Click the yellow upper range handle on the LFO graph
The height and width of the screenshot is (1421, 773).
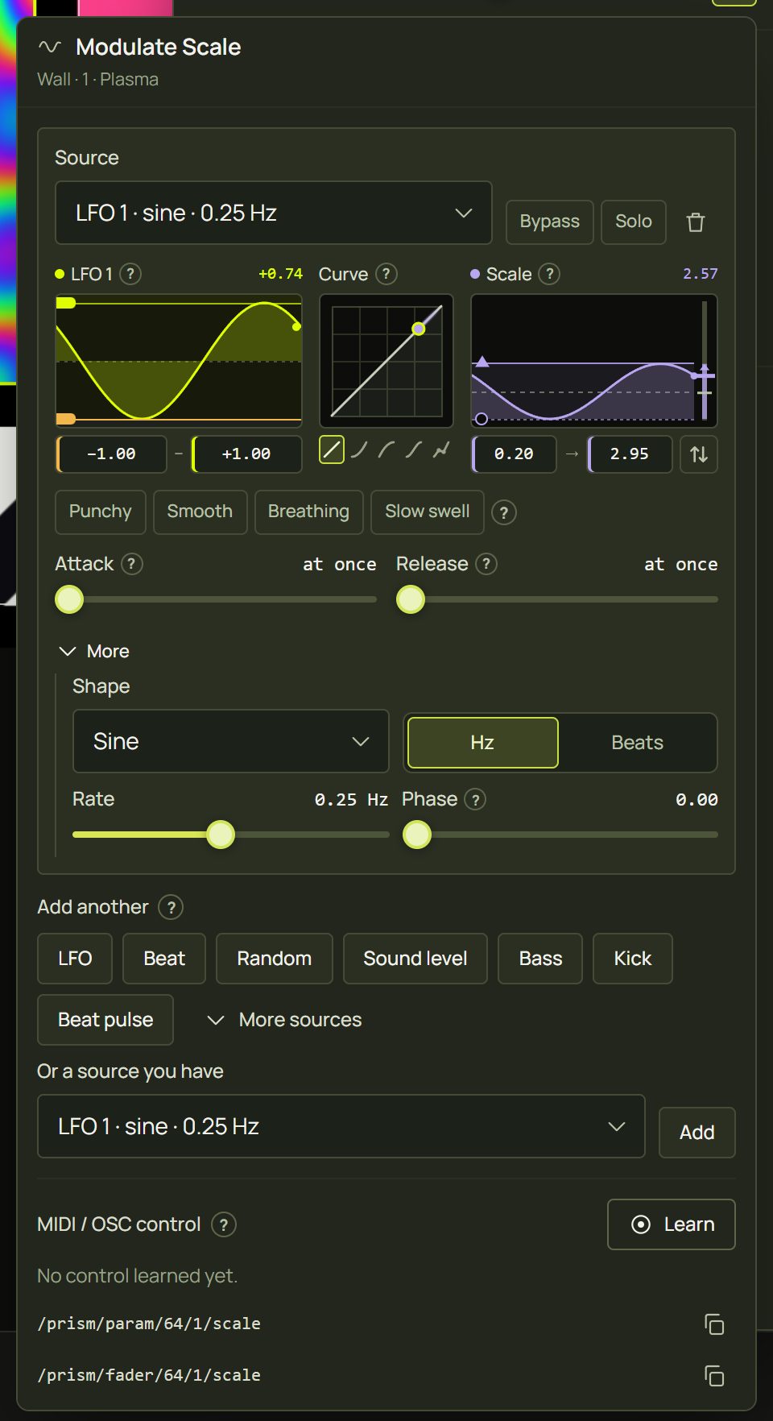point(66,303)
